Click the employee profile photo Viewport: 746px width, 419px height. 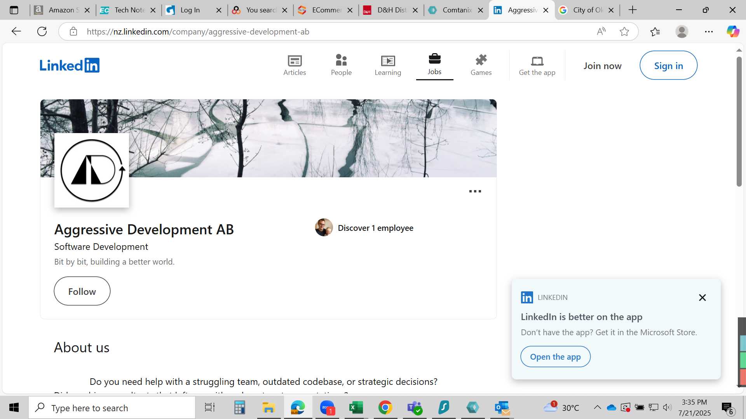(324, 228)
